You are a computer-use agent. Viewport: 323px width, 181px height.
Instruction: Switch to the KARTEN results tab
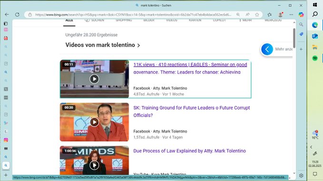pyautogui.click(x=195, y=20)
